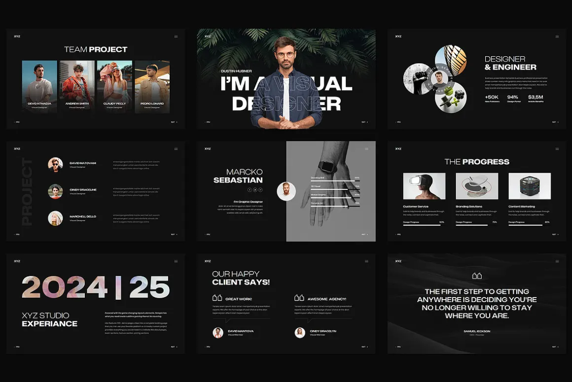This screenshot has height=382, width=572.
Task: Click XYZ STUDIO EXPERIANCE heading
Action: [50, 319]
